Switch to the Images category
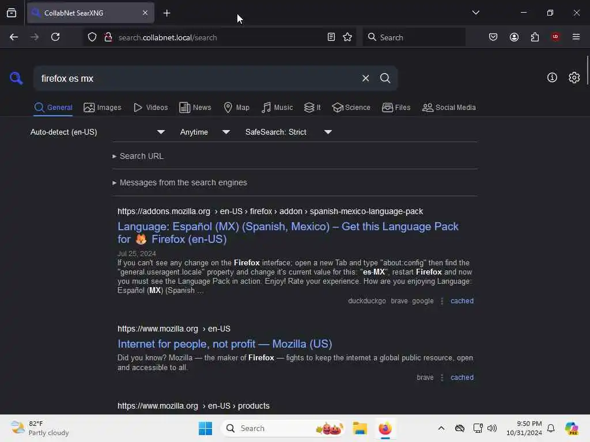The width and height of the screenshot is (590, 442). [103, 108]
